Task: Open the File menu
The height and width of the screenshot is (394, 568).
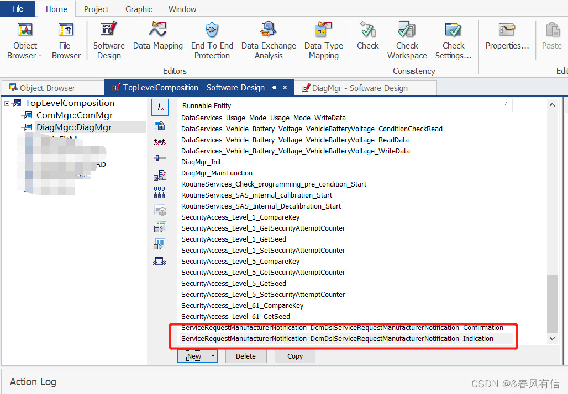Action: click(17, 9)
